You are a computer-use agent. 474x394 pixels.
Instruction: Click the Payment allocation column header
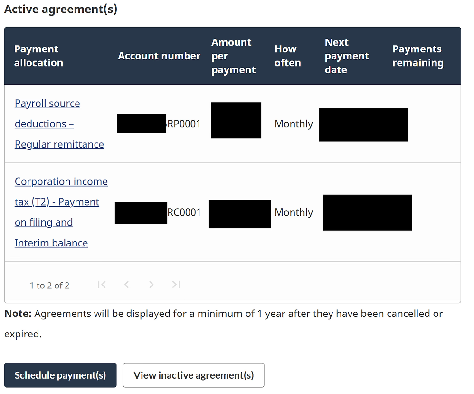pyautogui.click(x=38, y=56)
